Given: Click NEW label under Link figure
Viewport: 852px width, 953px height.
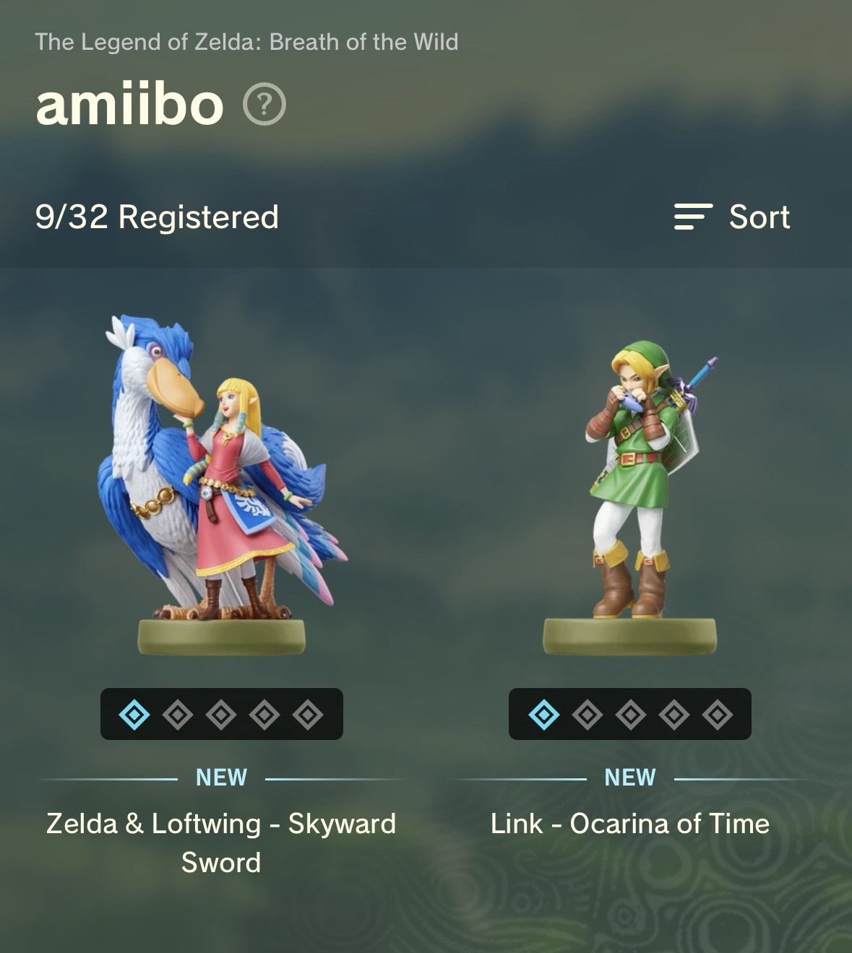Looking at the screenshot, I should pos(630,778).
